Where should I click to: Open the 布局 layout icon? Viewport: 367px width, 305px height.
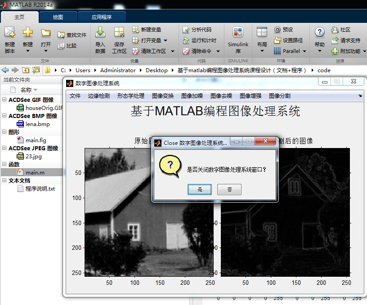(x=262, y=32)
